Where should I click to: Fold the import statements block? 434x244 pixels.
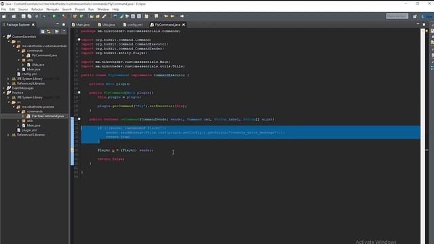pos(79,39)
